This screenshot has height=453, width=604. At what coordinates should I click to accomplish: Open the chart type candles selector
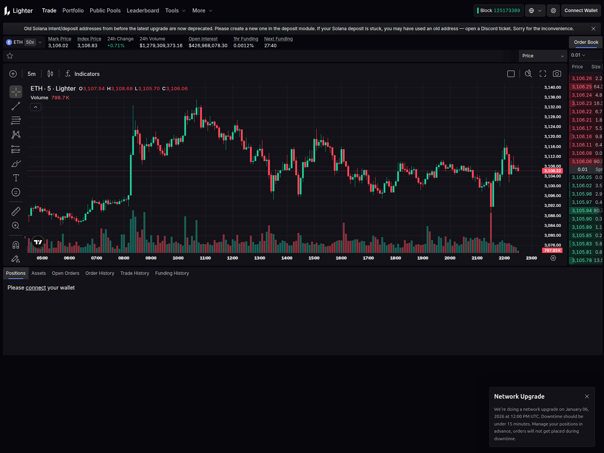[x=50, y=74]
